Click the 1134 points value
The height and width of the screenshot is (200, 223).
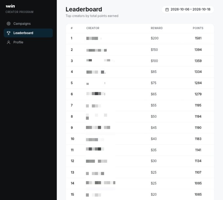click(x=198, y=161)
